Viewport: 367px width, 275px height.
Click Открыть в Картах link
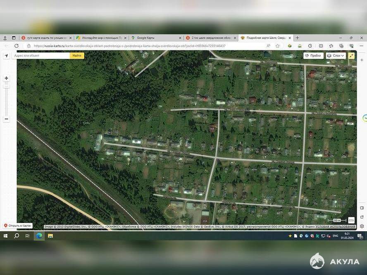(x=18, y=226)
